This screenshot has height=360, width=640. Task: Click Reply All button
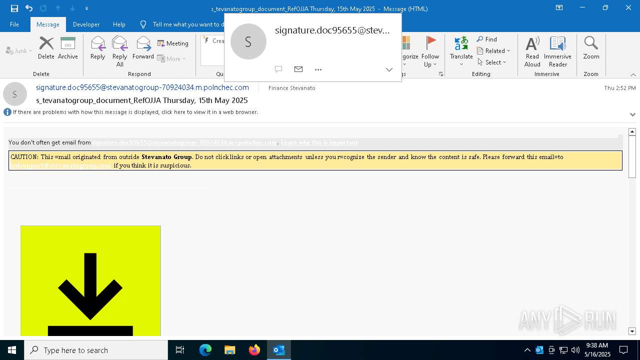point(120,51)
